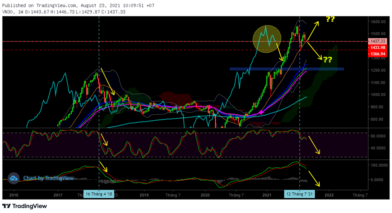
Task: Select the yellow up arrow toward upper ??
Action: (313, 31)
